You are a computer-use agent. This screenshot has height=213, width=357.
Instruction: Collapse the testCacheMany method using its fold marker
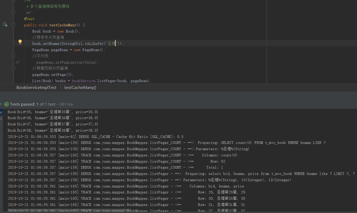pyautogui.click(x=13, y=25)
